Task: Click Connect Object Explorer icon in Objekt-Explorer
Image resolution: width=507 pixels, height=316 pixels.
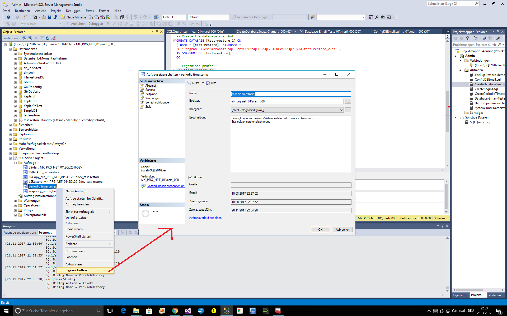Action: pos(24,38)
